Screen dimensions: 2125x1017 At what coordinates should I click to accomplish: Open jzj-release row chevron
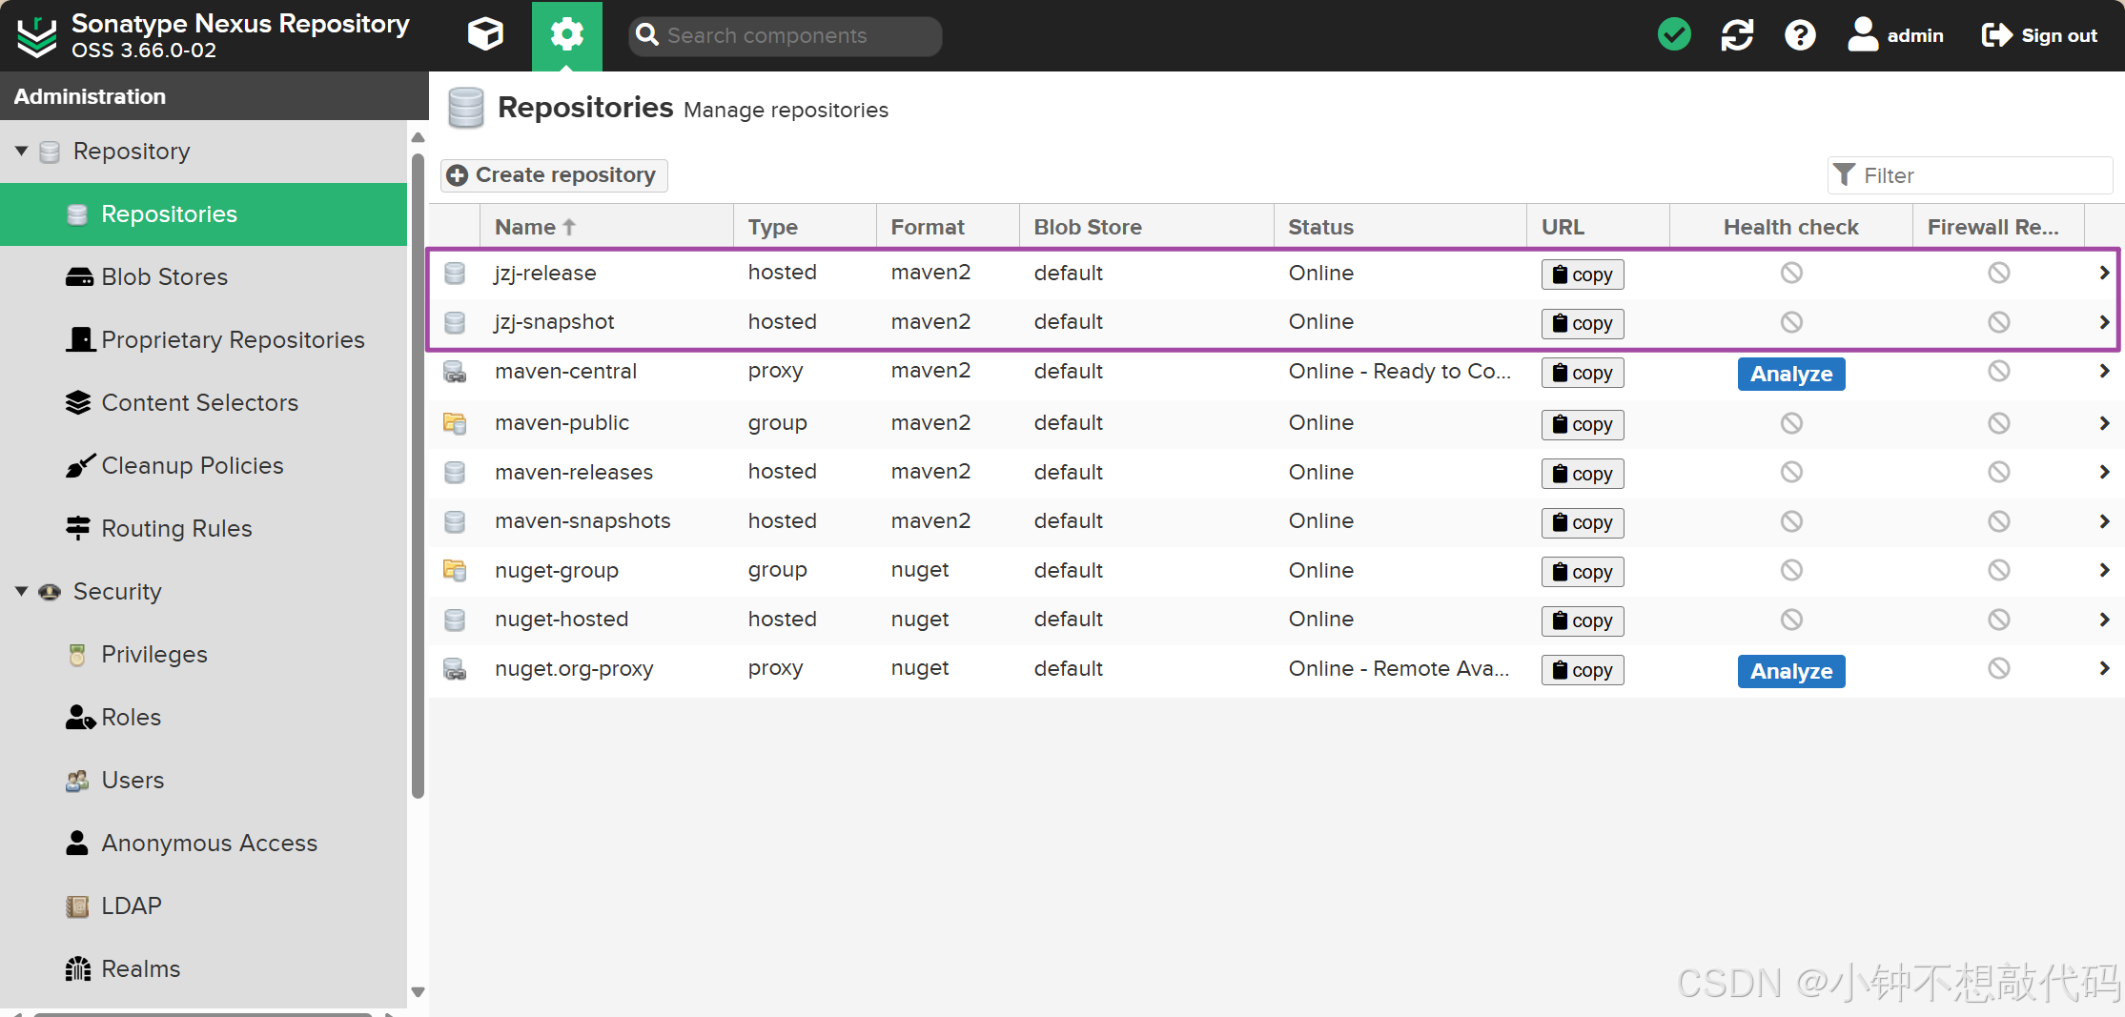coord(2104,273)
